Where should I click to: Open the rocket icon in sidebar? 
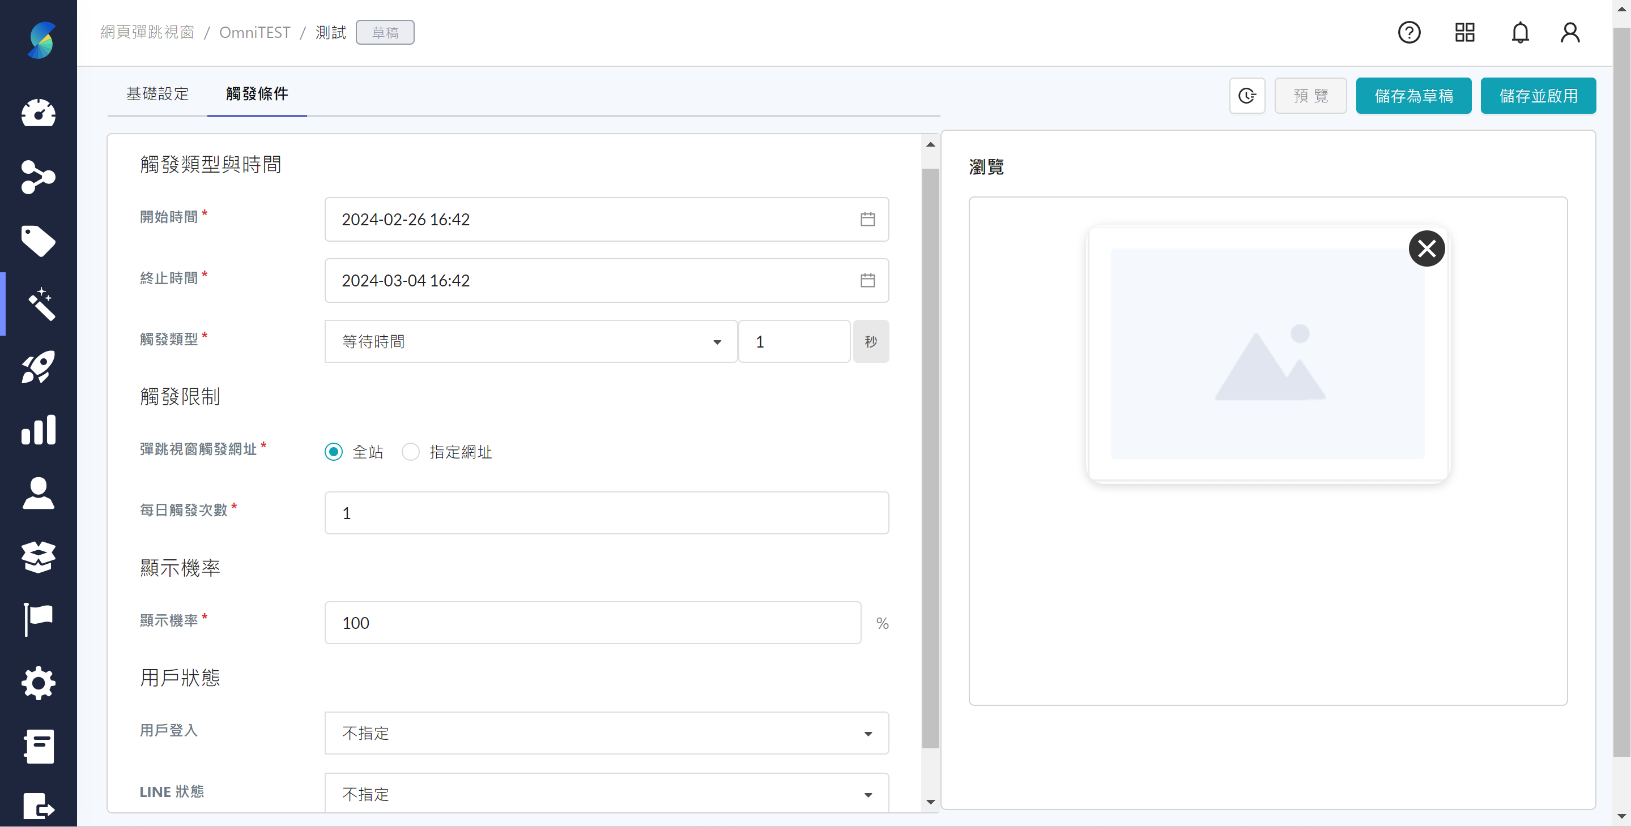pyautogui.click(x=39, y=367)
